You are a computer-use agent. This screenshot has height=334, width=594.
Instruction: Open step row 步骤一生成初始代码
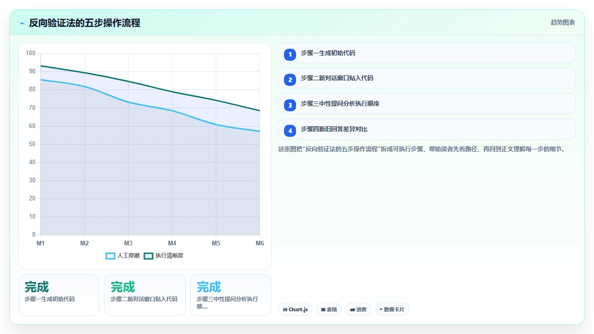click(427, 53)
